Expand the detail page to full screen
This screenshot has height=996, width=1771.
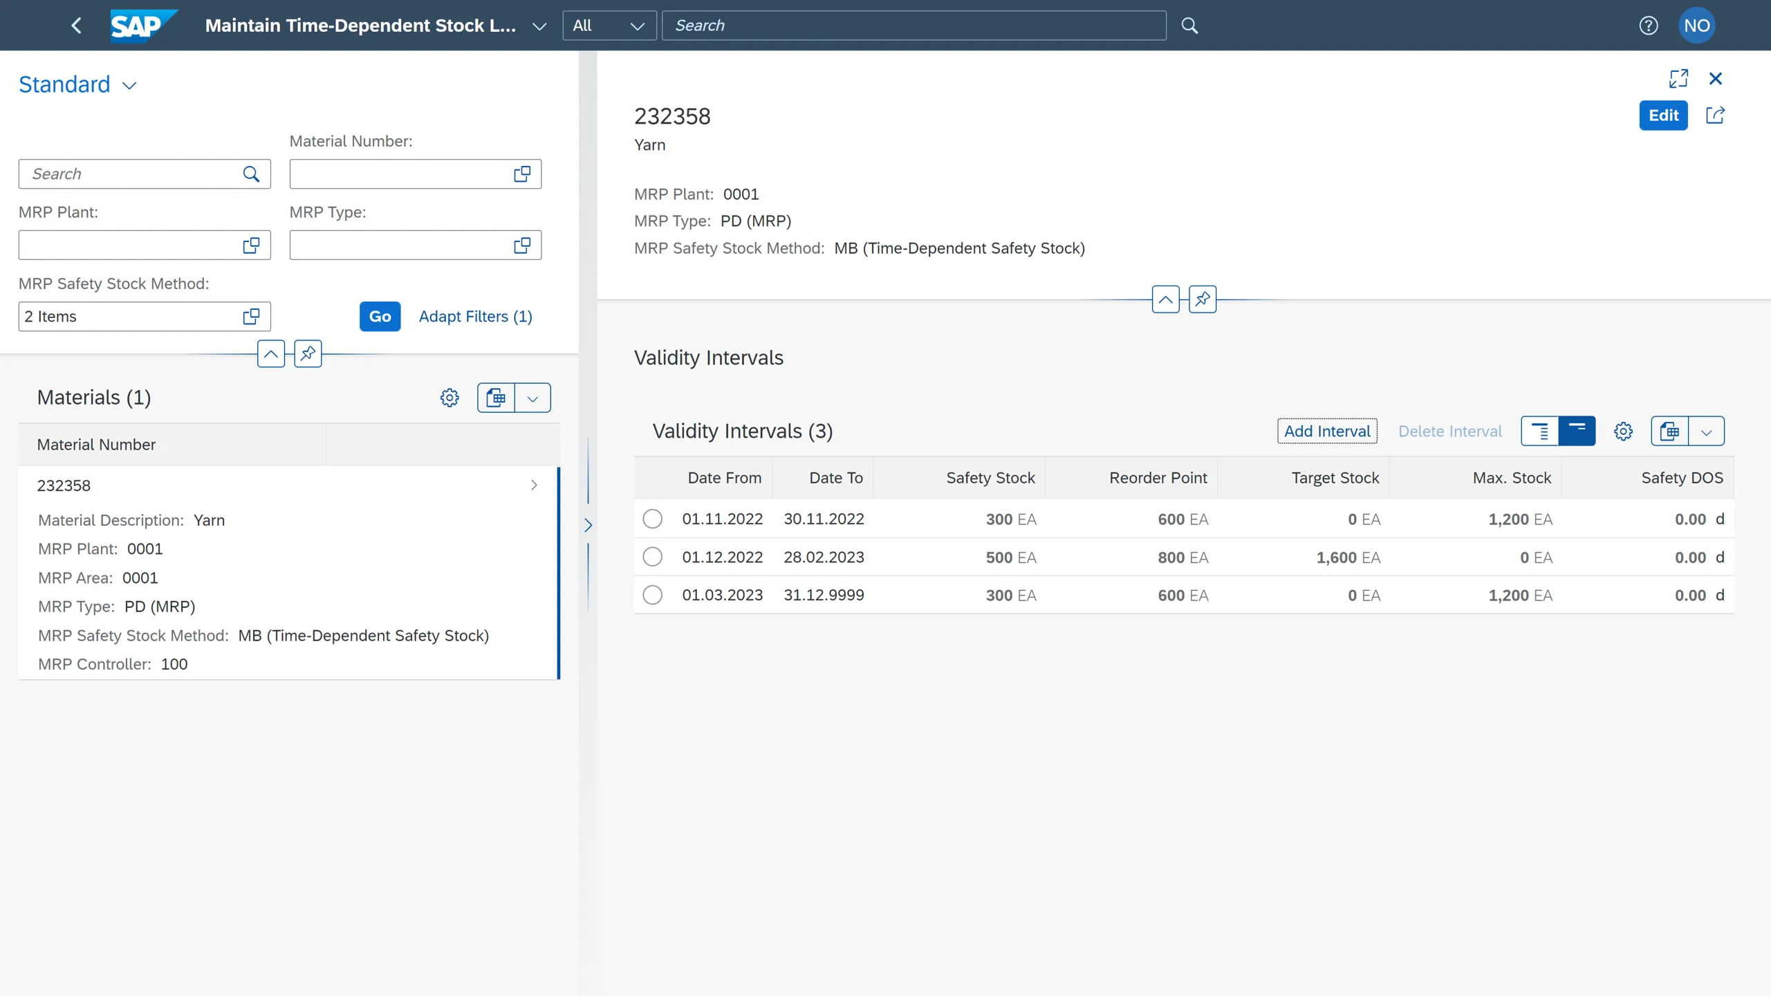1679,78
